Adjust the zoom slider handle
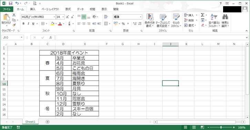Screen dimensions: 250x130 click(221, 127)
